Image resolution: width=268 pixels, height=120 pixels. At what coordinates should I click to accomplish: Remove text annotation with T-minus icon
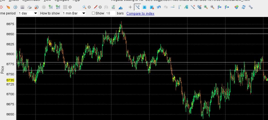pos(152,7)
